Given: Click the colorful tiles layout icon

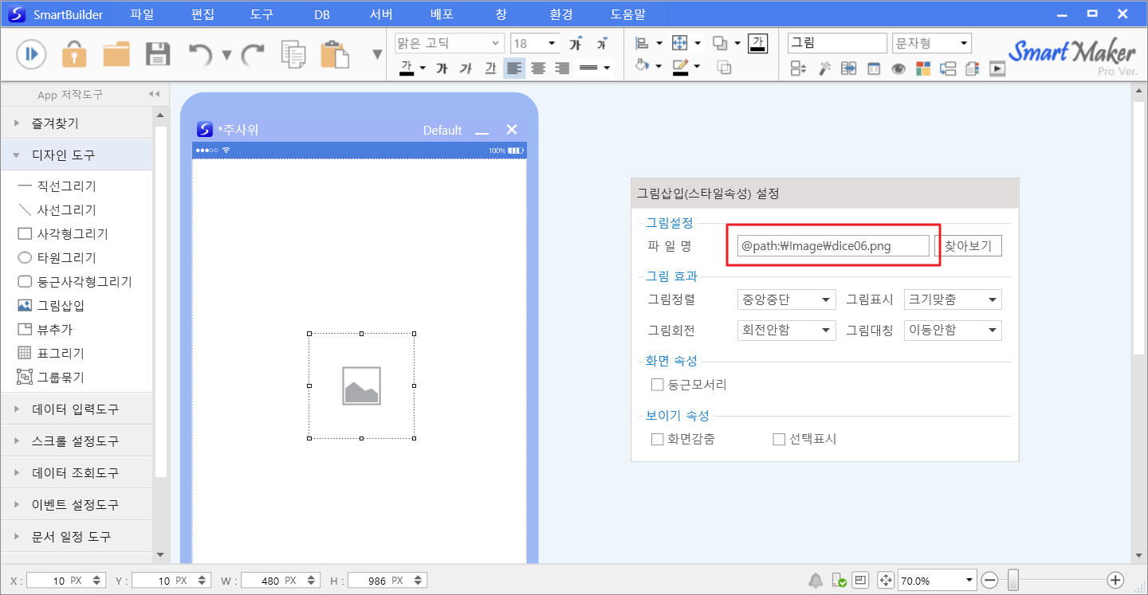Looking at the screenshot, I should click(923, 69).
